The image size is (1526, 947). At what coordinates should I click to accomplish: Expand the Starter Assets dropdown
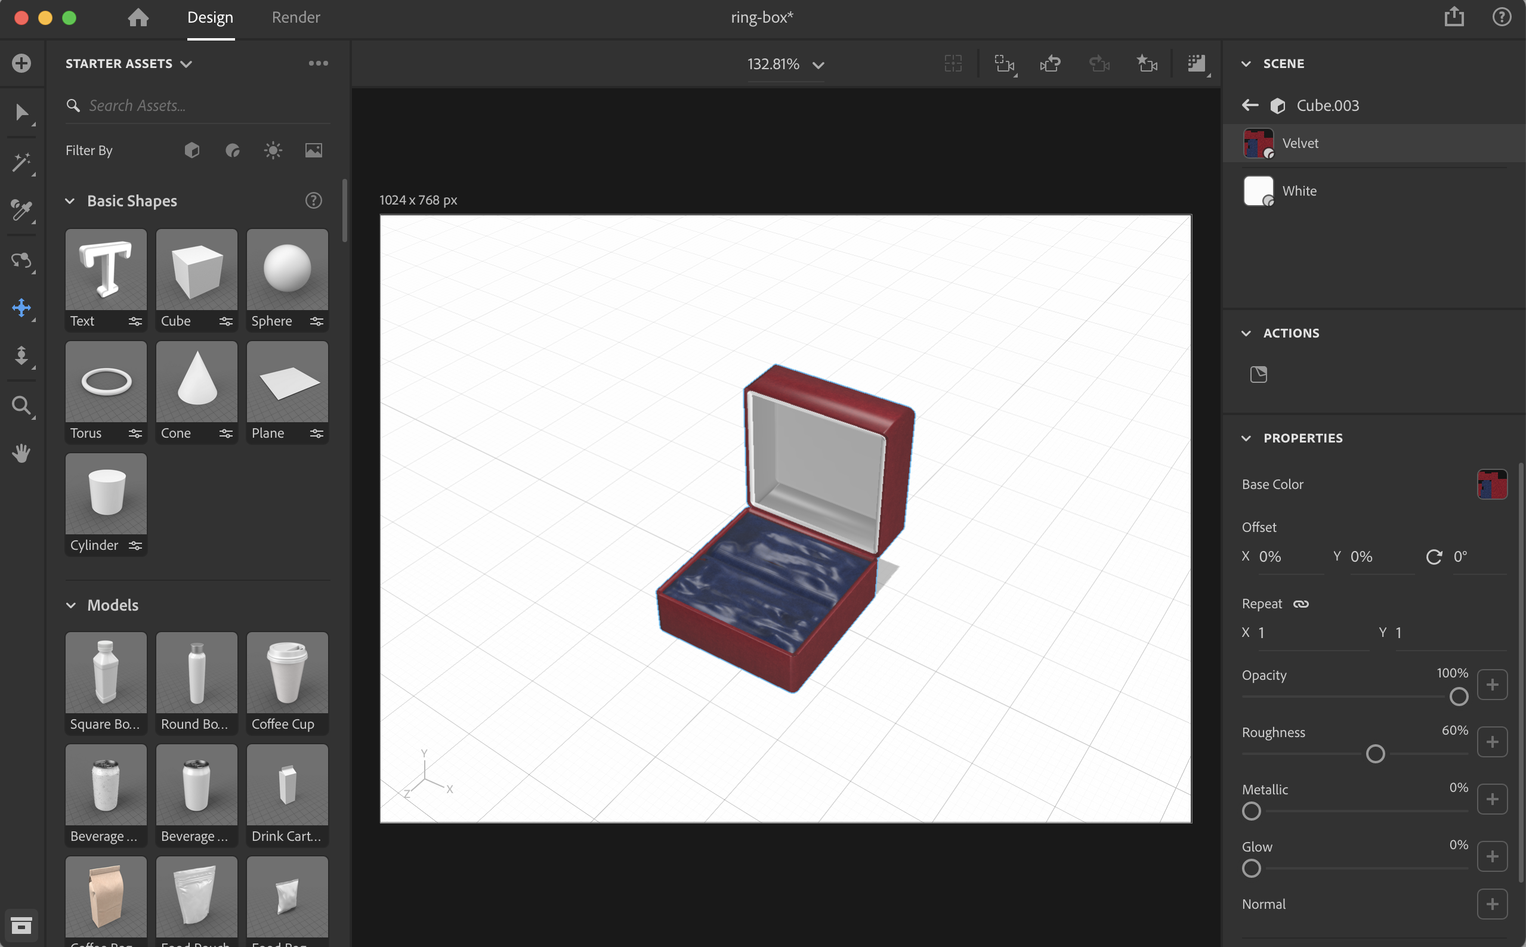click(186, 63)
